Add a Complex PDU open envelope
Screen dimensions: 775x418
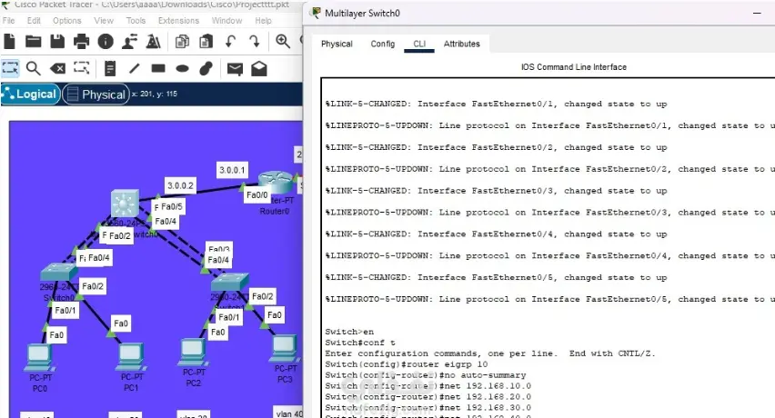[x=259, y=68]
